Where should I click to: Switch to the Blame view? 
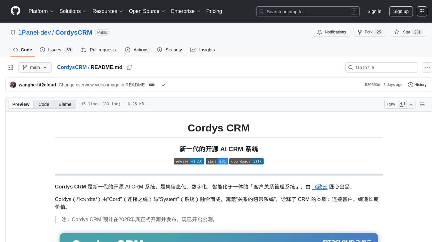click(65, 104)
